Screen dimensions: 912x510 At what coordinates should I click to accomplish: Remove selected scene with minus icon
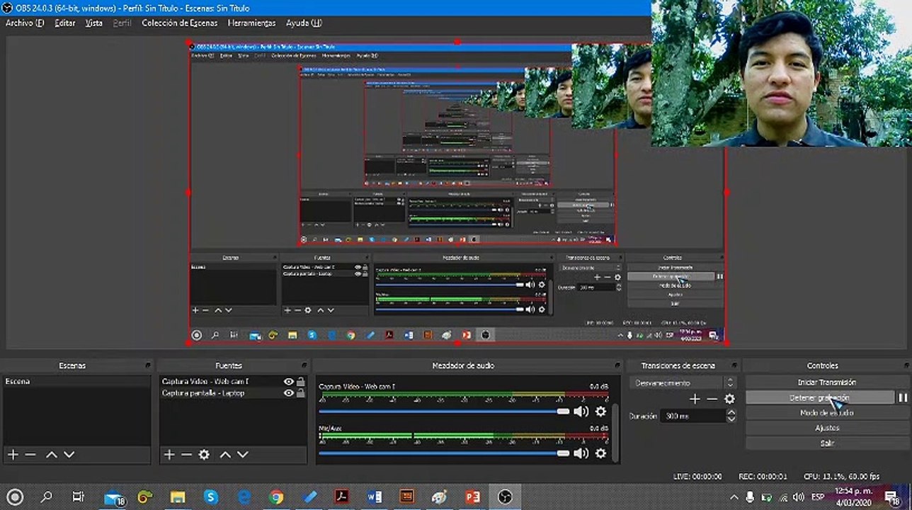pyautogui.click(x=30, y=455)
